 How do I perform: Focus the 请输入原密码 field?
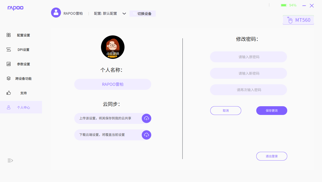[x=248, y=57]
